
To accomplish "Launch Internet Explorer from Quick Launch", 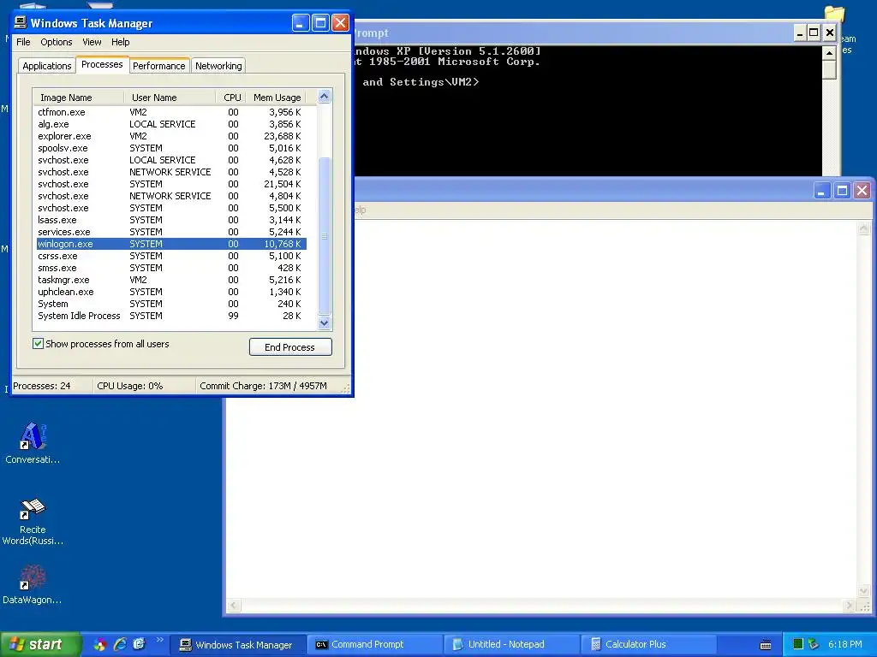I will click(x=120, y=644).
